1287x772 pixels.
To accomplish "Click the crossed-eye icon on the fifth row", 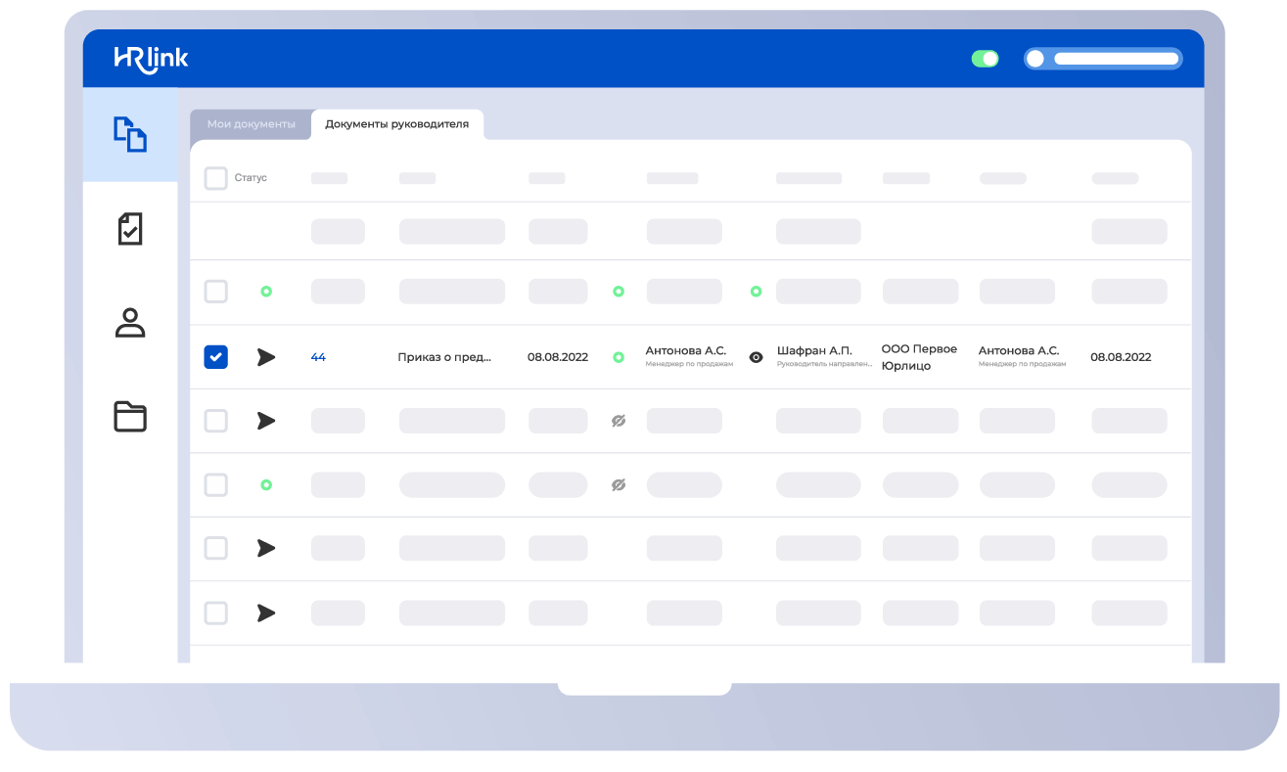I will (618, 483).
